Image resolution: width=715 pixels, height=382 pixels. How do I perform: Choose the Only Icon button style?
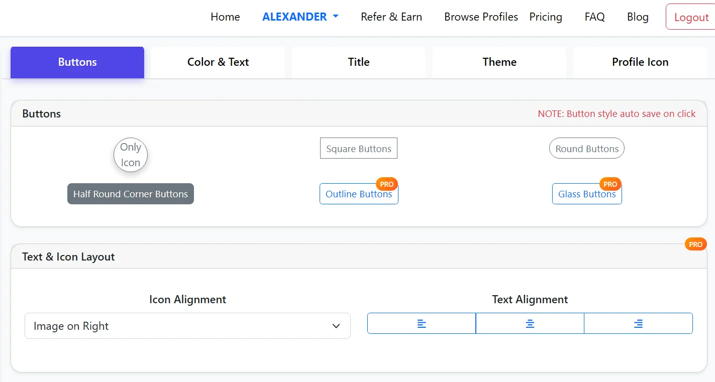click(x=130, y=155)
